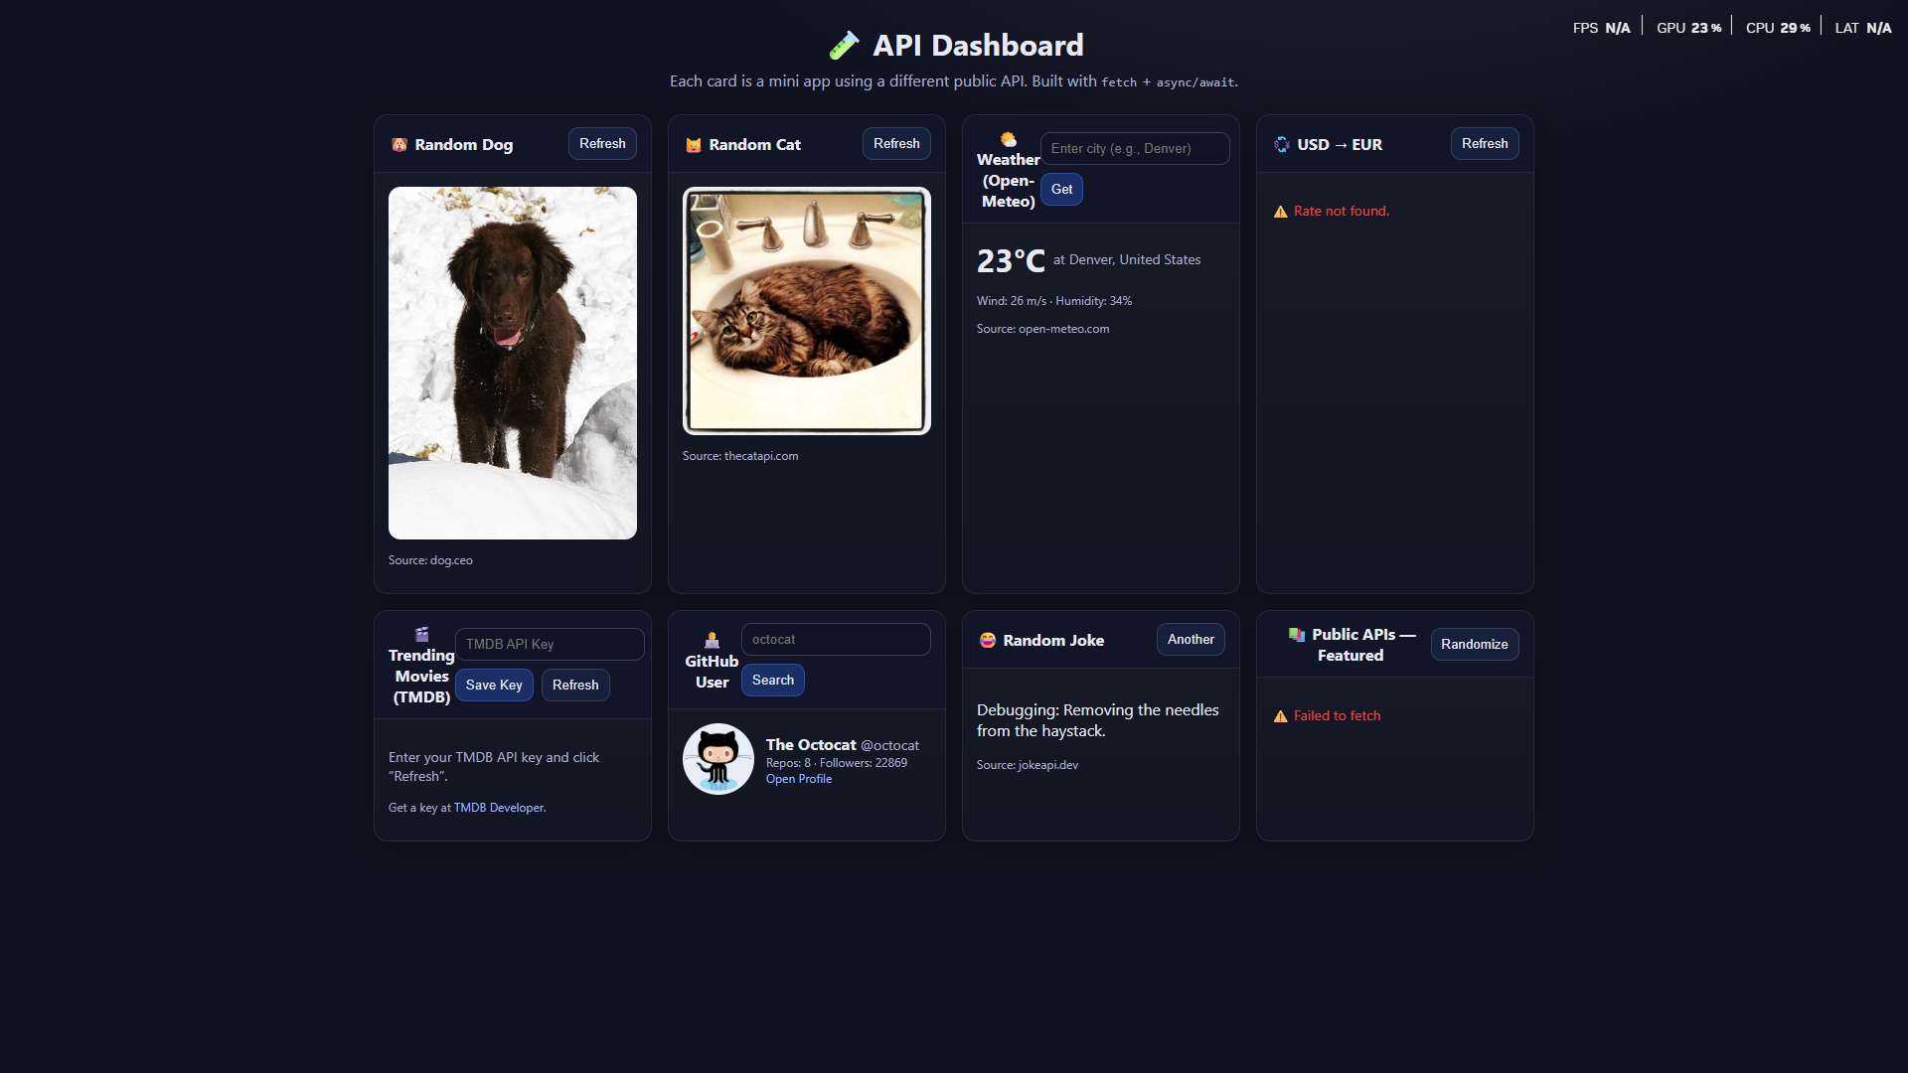Click the Enter your TMDB API key instruction

494,767
